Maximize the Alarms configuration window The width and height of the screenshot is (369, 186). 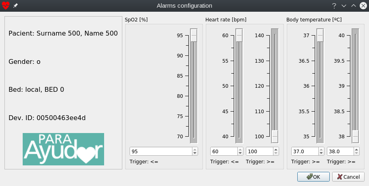coord(354,6)
